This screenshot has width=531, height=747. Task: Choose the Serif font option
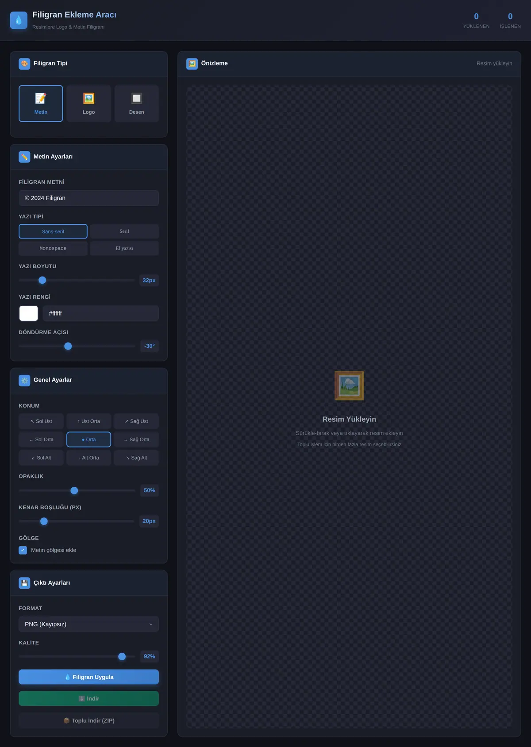coord(124,231)
